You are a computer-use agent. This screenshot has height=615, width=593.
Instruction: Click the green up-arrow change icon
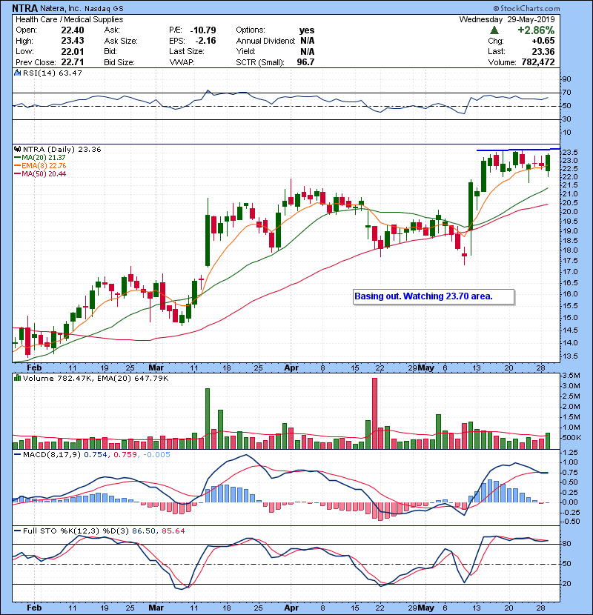point(494,30)
